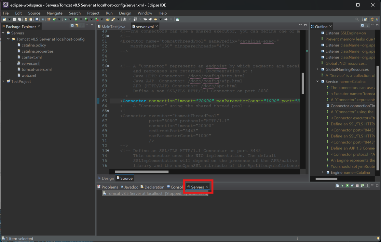Click the editor horizontal scrollbar thumb
381x242 pixels.
(x=142, y=172)
